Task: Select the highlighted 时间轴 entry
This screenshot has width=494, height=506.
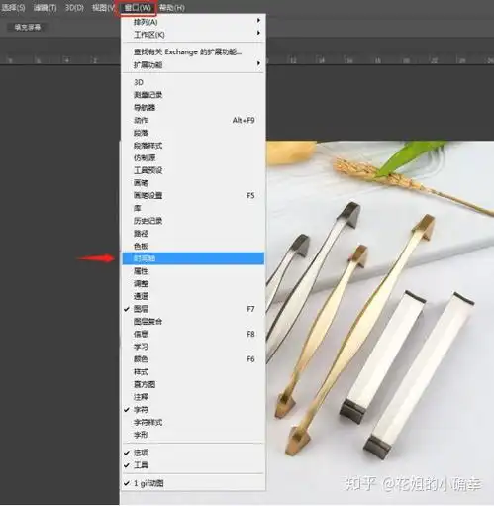Action: click(193, 258)
